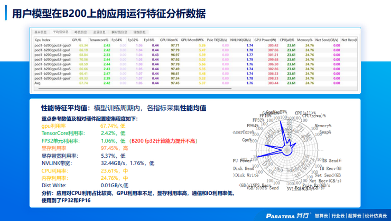Click GPU Power value 298.23 for gpu7

[x=273, y=78]
